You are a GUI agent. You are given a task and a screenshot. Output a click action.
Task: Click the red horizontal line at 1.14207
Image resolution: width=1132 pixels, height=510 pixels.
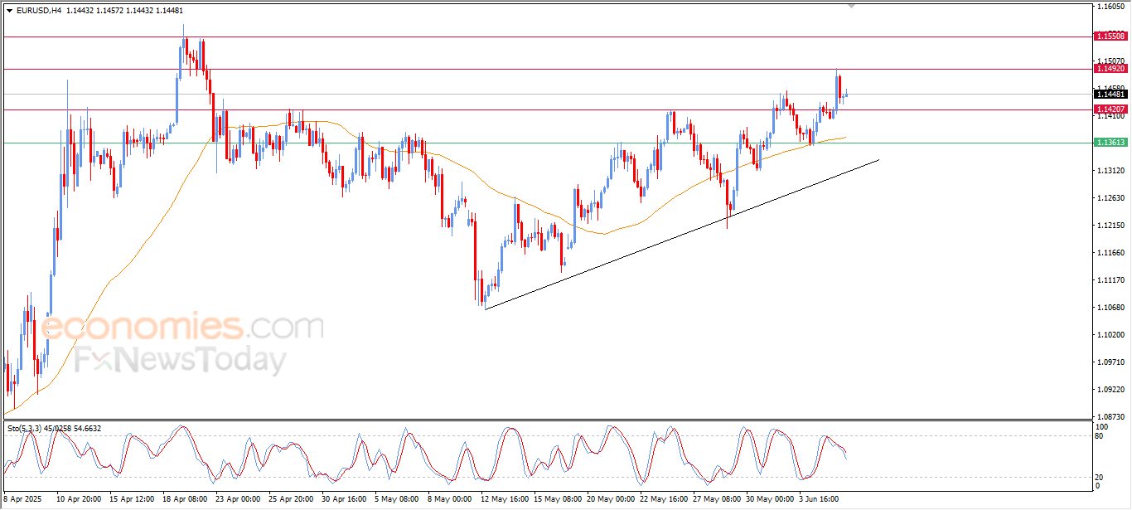[x=547, y=109]
